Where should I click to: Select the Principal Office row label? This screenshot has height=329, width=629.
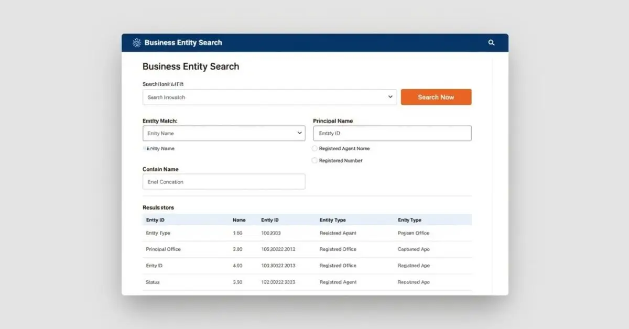pyautogui.click(x=163, y=249)
